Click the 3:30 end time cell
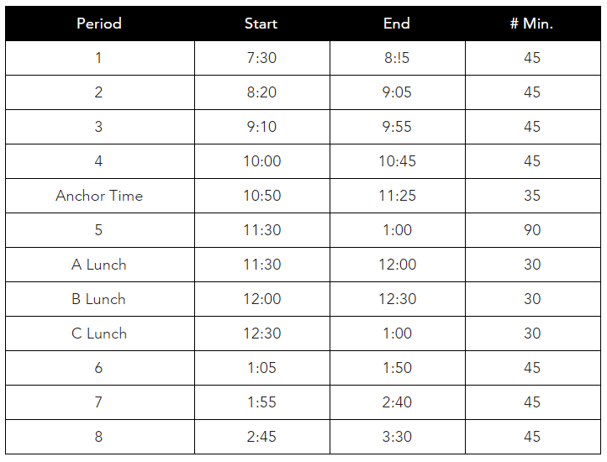The width and height of the screenshot is (607, 462). tap(397, 437)
